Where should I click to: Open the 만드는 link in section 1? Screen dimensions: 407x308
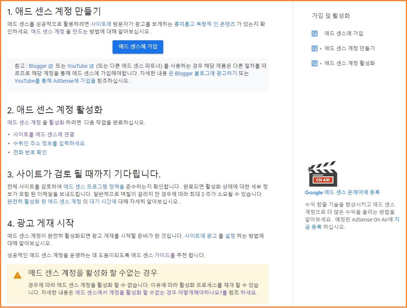[x=80, y=31]
